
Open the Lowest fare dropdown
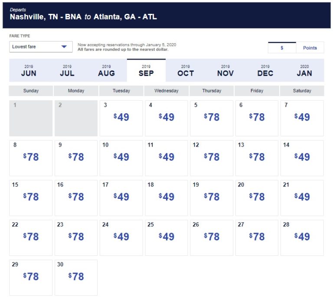pos(41,47)
